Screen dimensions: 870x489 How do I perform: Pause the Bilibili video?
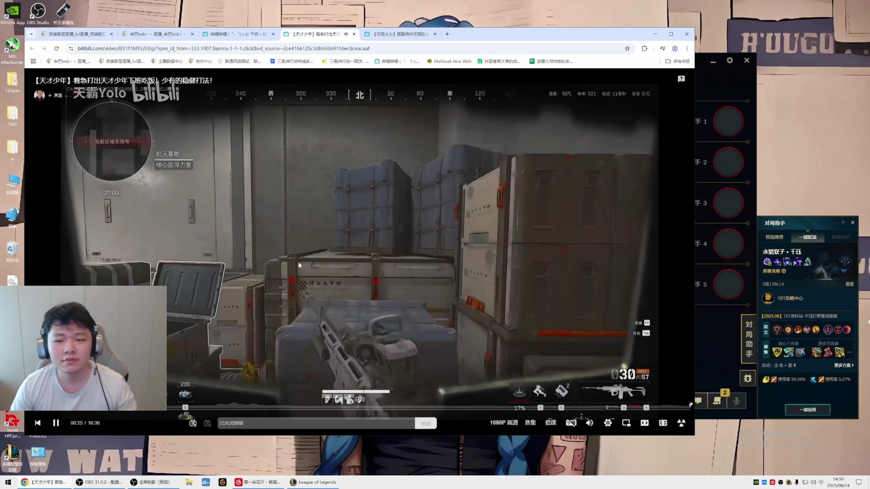(x=56, y=423)
